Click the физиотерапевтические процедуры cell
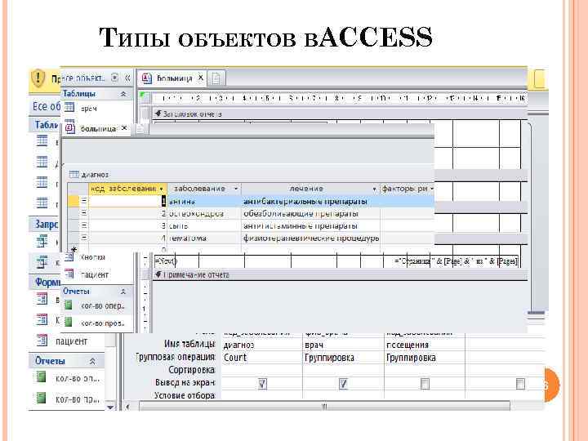The height and width of the screenshot is (441, 588). coord(310,238)
